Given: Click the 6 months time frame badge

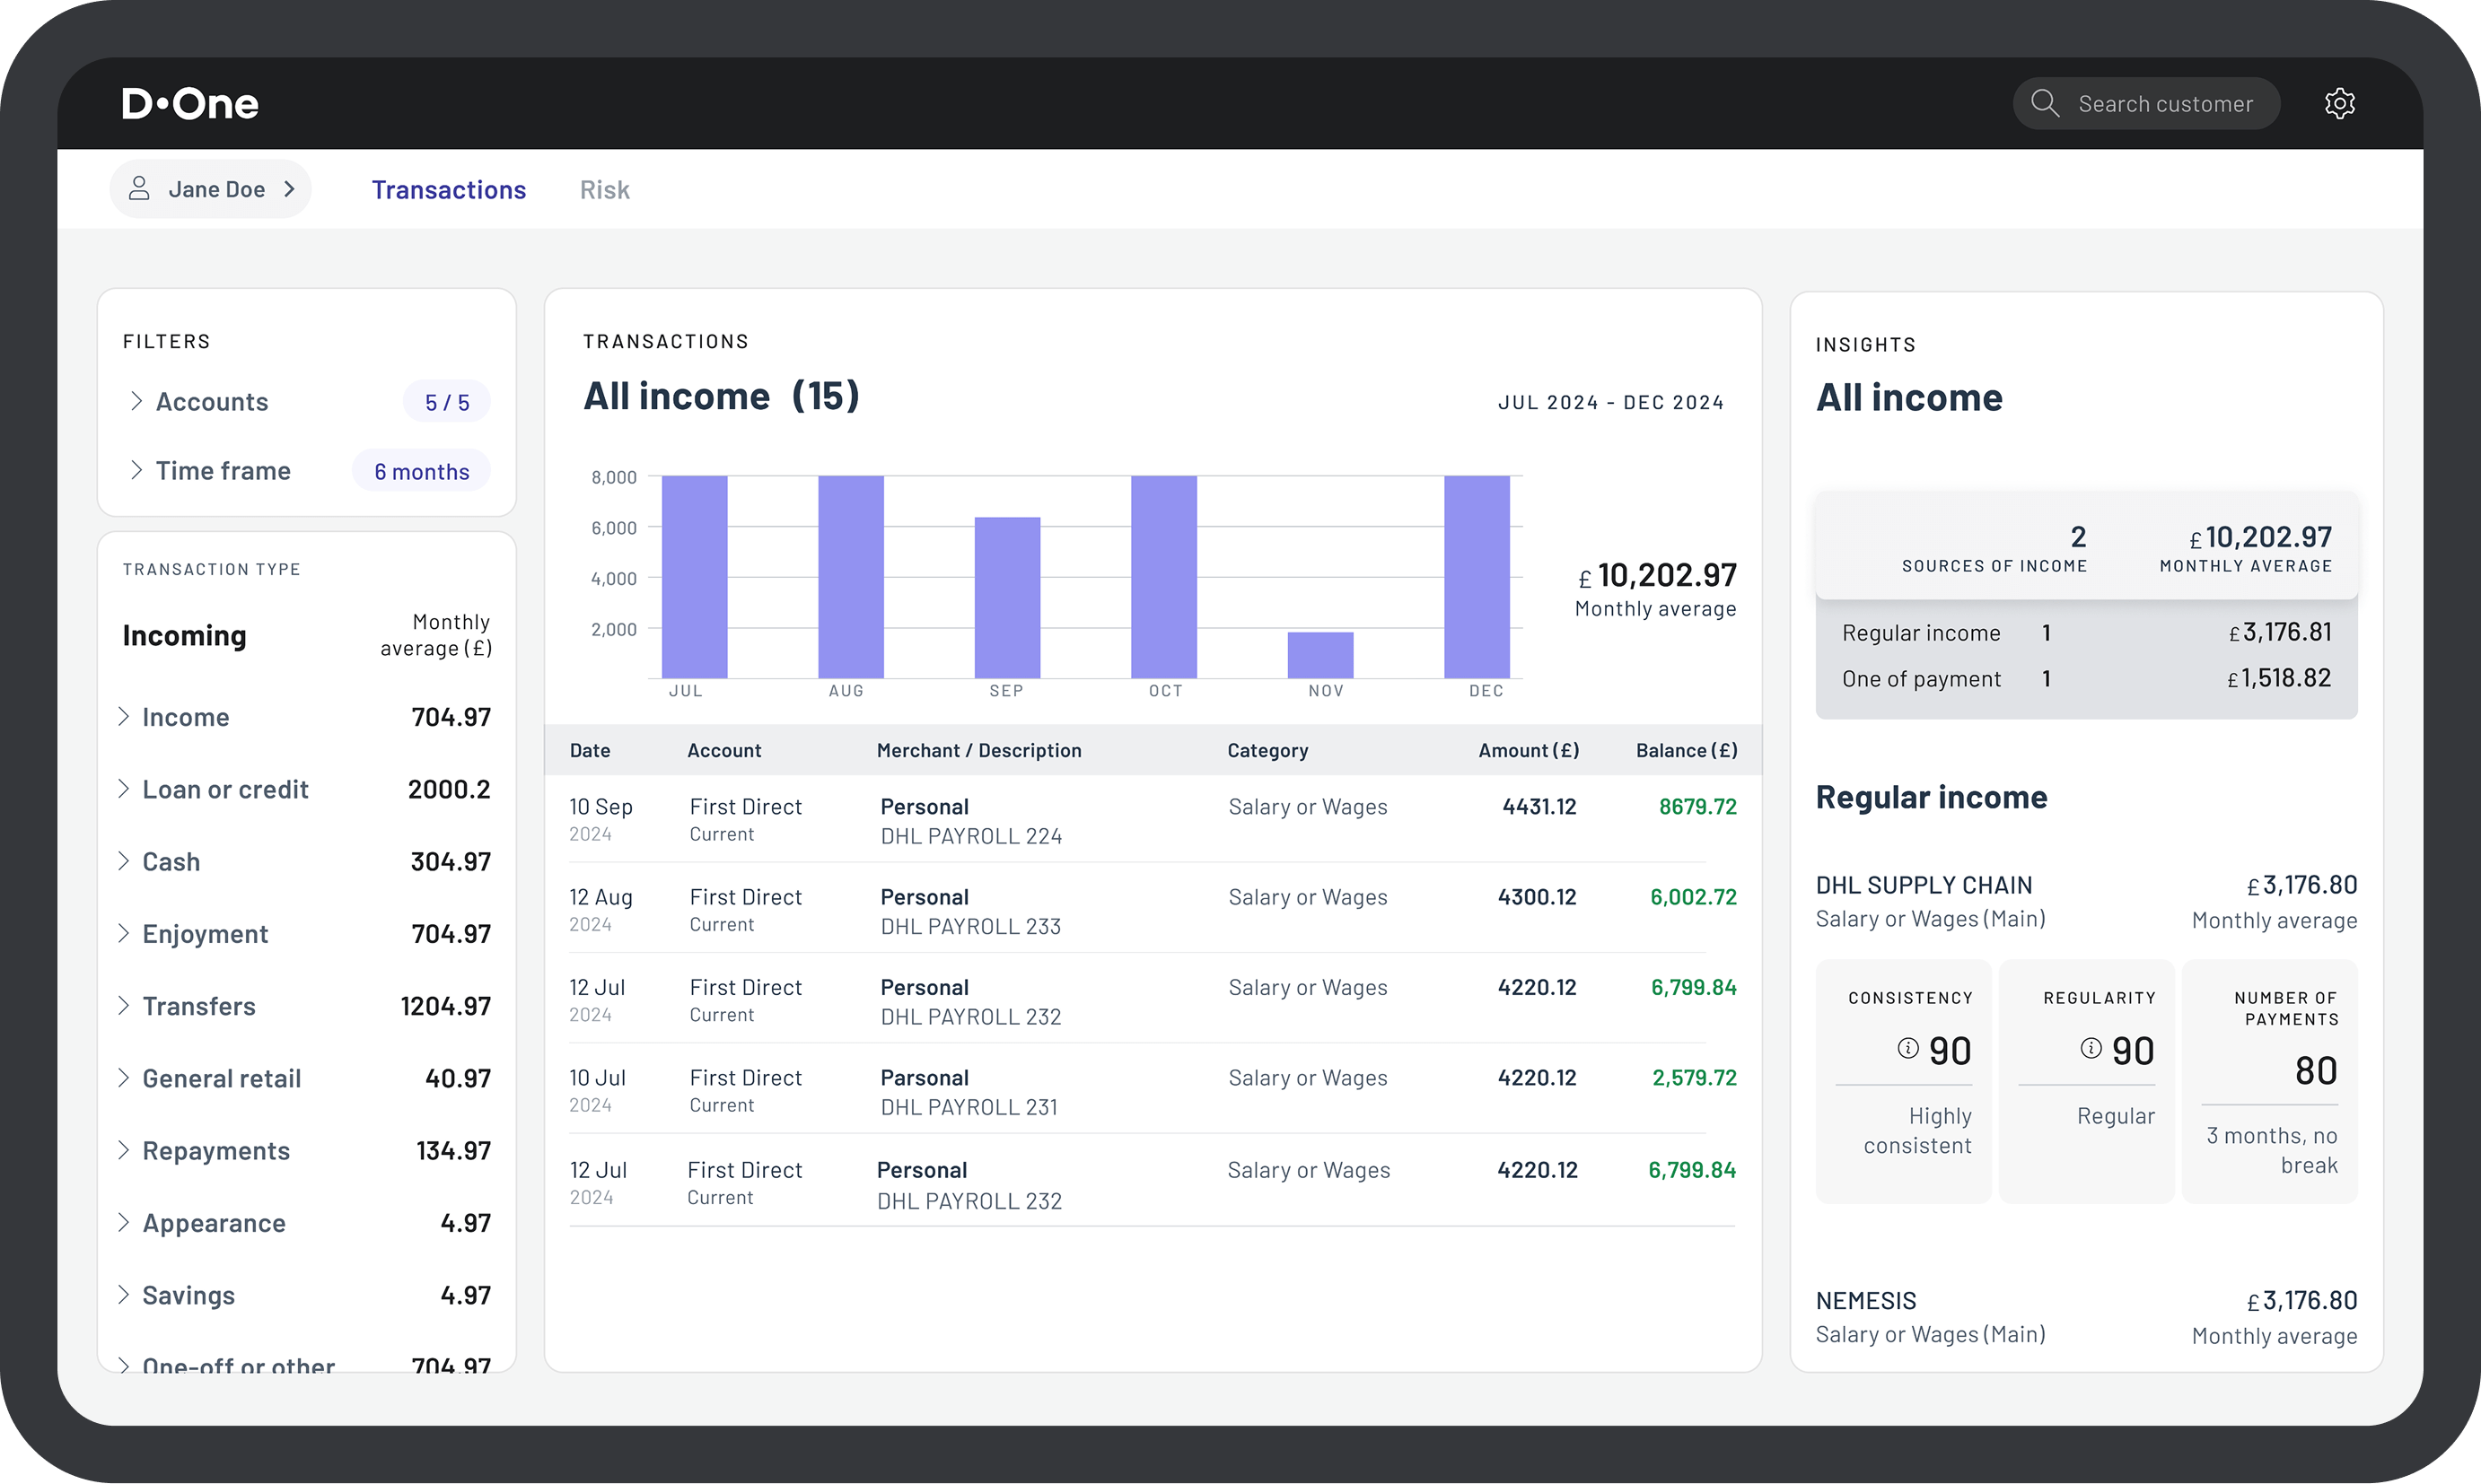Looking at the screenshot, I should pyautogui.click(x=421, y=471).
